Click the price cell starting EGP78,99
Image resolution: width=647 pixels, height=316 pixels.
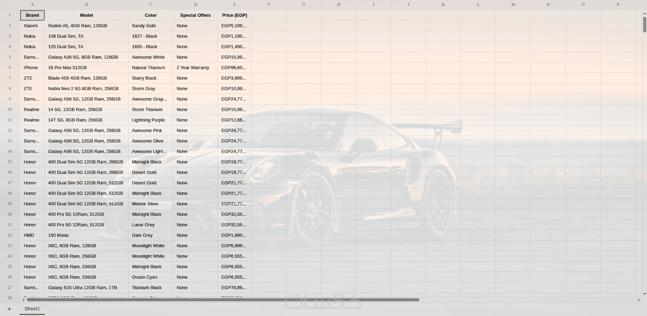pyautogui.click(x=235, y=288)
